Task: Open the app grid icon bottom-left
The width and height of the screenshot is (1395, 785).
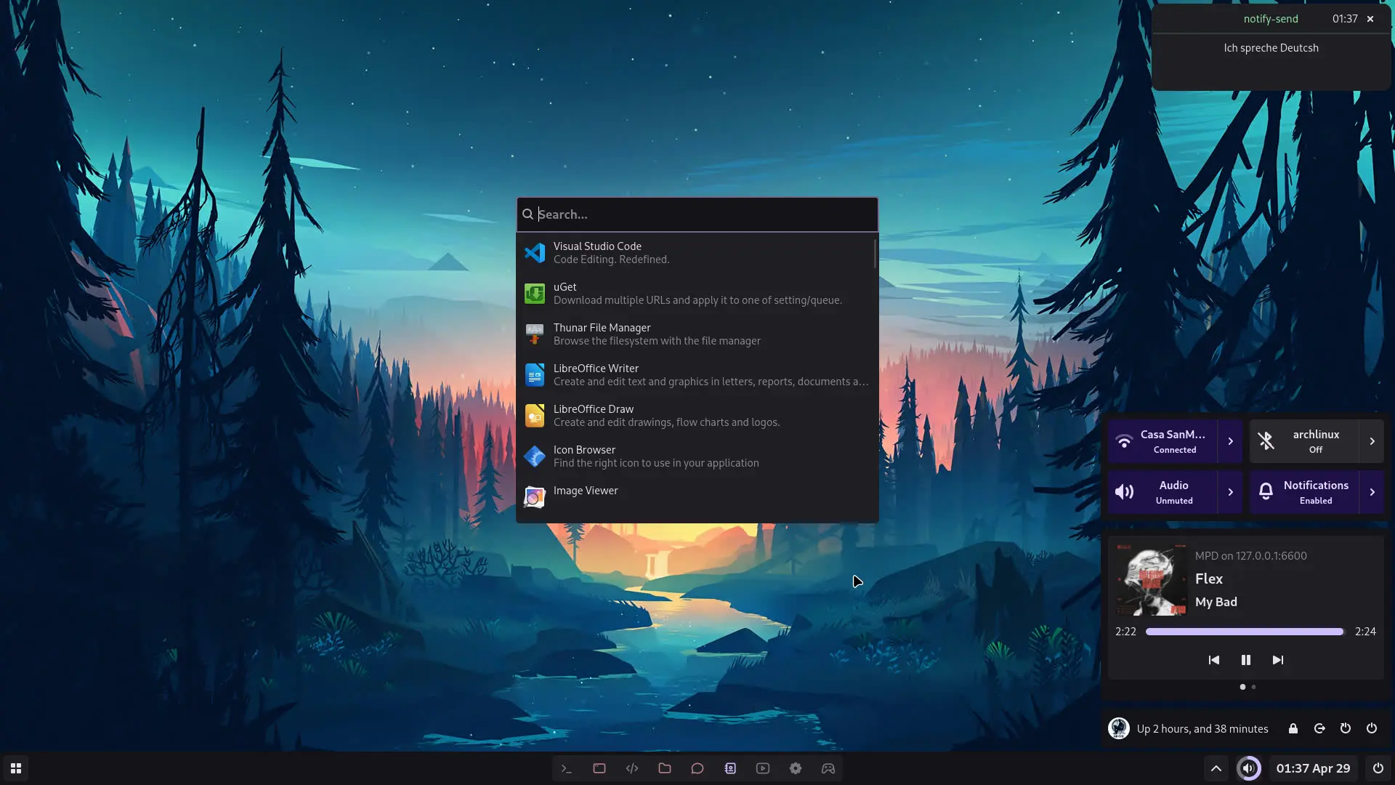Action: 15,768
